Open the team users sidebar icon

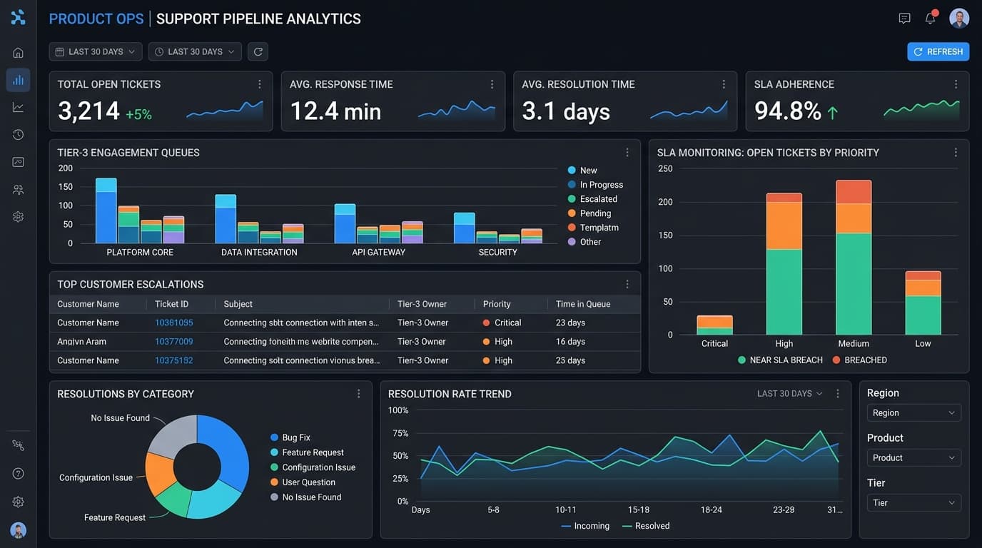(x=18, y=190)
